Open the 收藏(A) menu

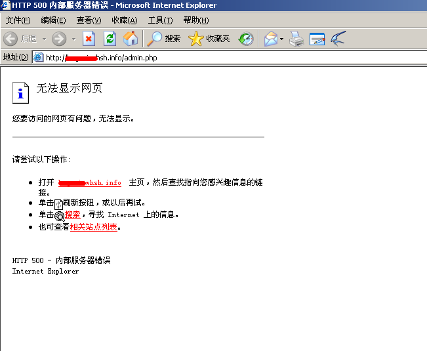125,20
